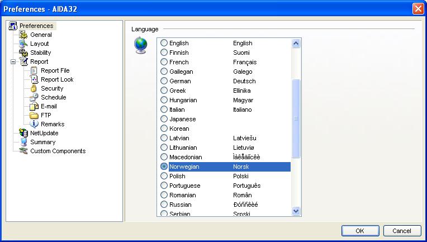Collapse the Report tree node
The width and height of the screenshot is (427, 242).
point(13,62)
